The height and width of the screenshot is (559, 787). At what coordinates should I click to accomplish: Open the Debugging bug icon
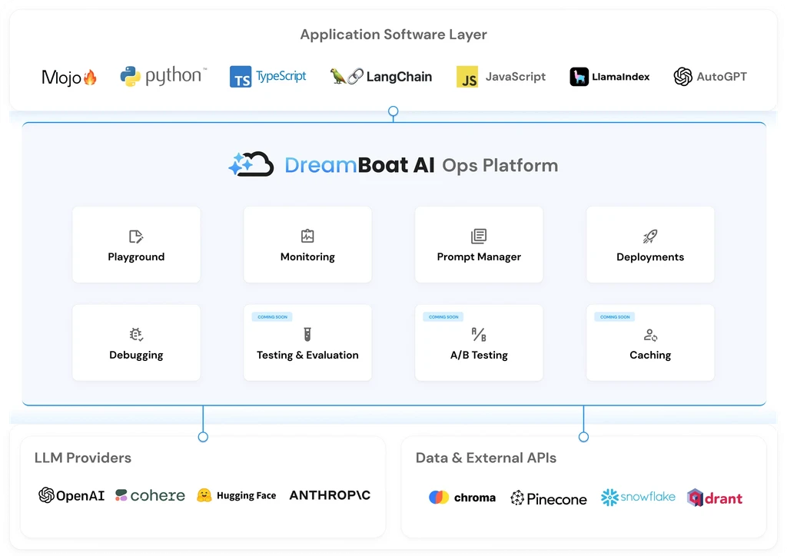(x=136, y=335)
